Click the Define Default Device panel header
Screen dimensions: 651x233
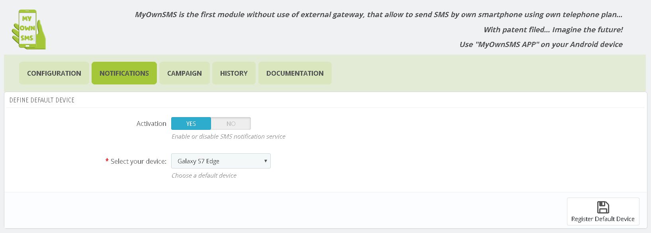[42, 100]
